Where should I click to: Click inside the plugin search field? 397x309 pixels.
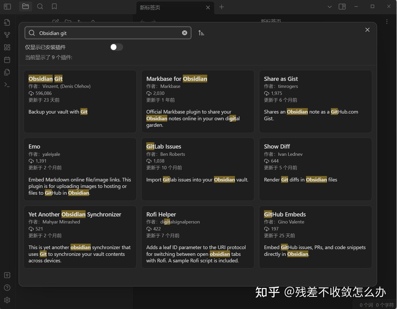(108, 33)
